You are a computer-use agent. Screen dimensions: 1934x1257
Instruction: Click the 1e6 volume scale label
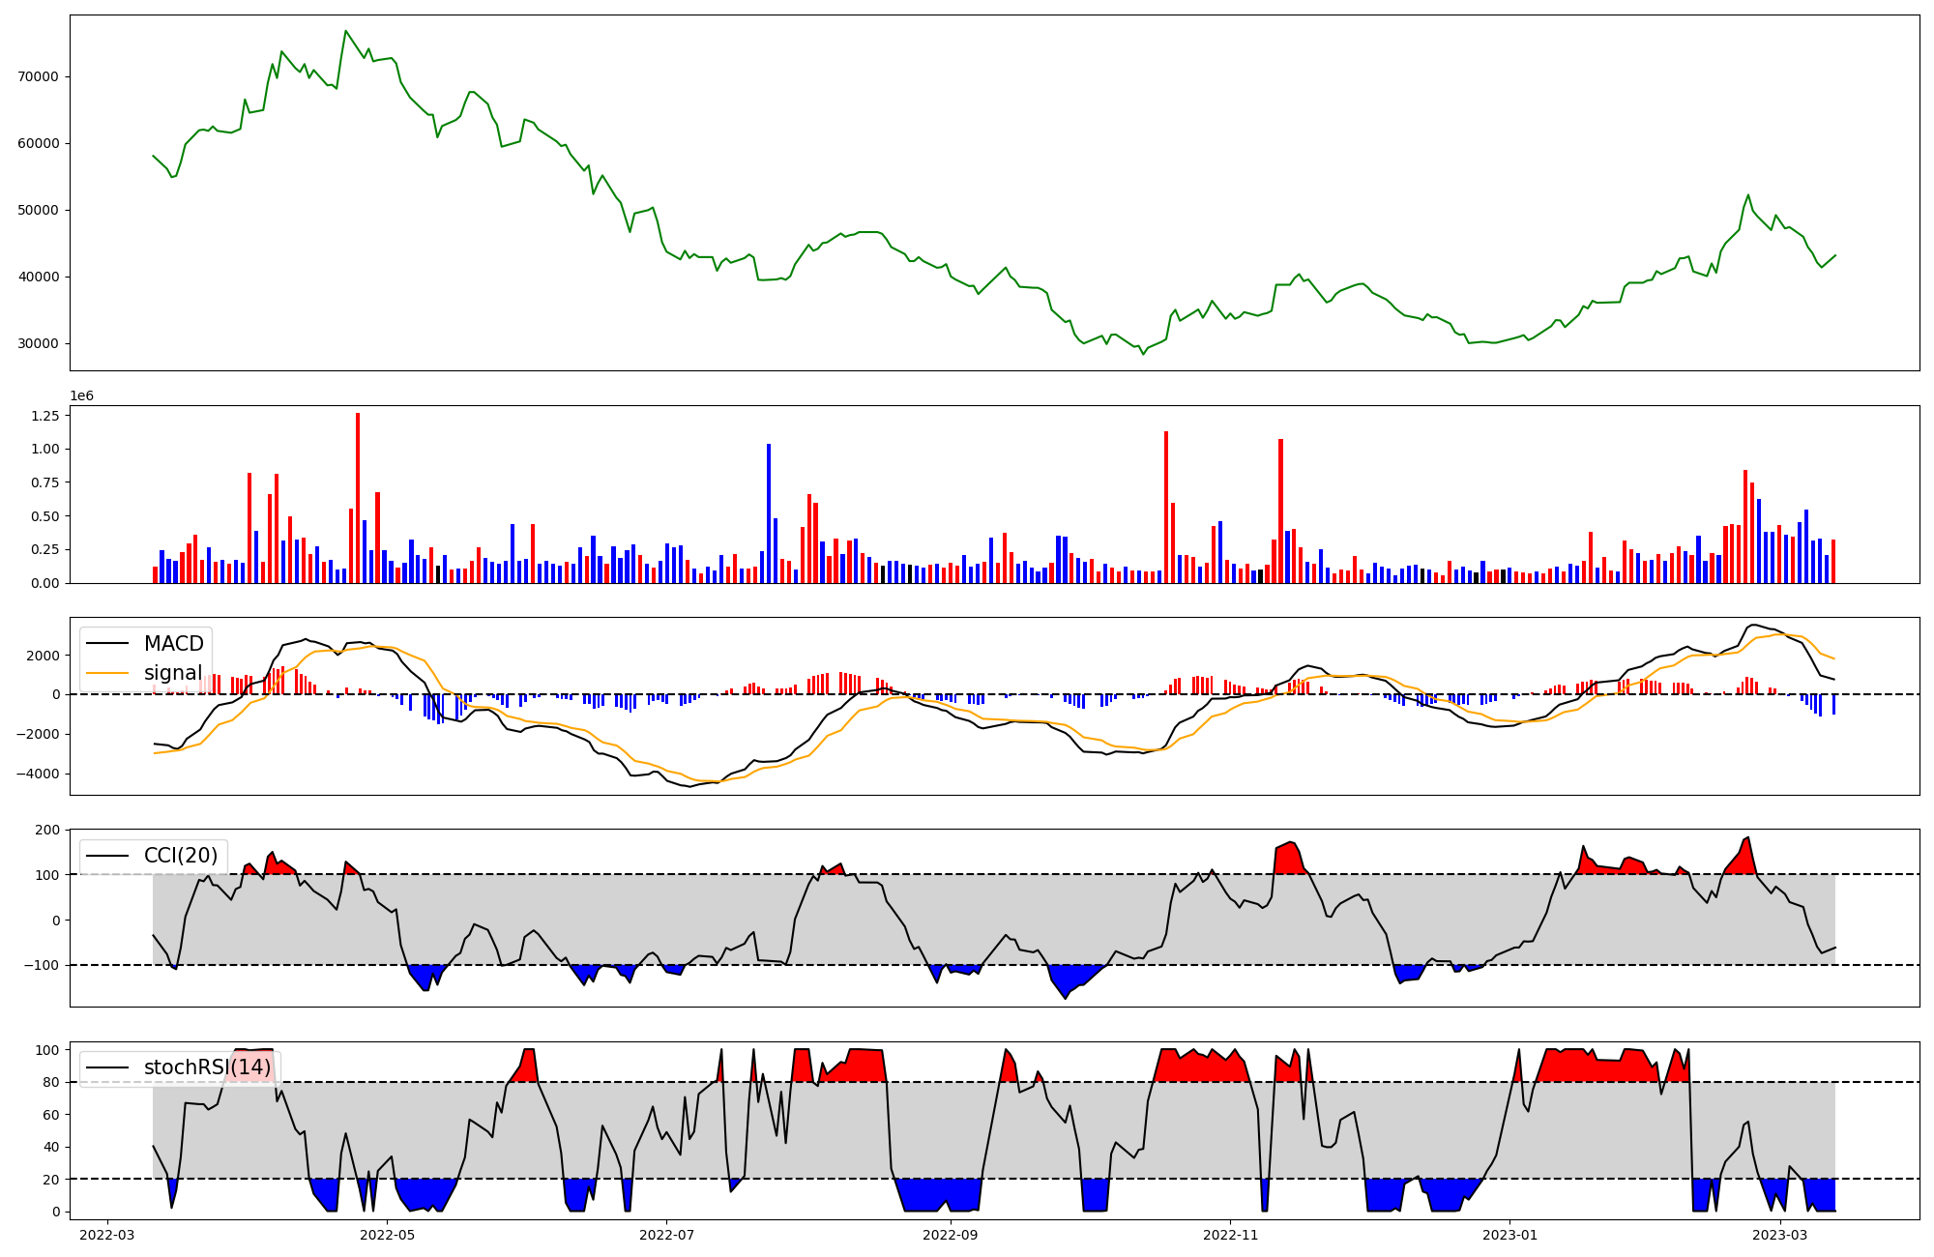coord(81,396)
